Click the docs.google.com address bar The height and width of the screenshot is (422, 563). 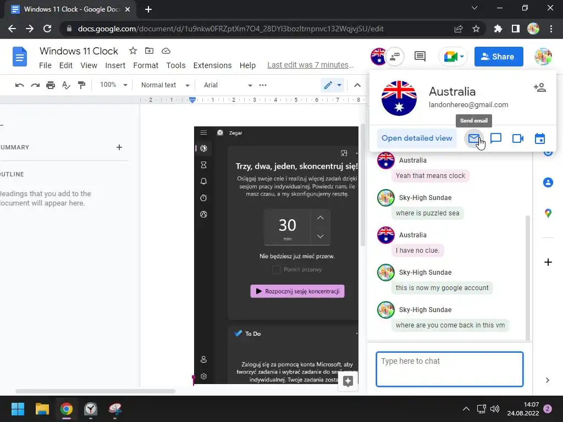click(230, 29)
